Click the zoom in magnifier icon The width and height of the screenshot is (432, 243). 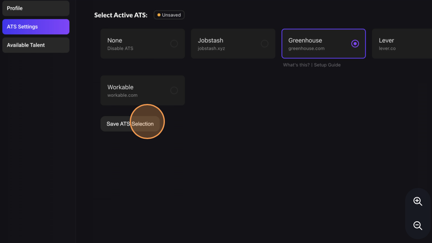[418, 201]
